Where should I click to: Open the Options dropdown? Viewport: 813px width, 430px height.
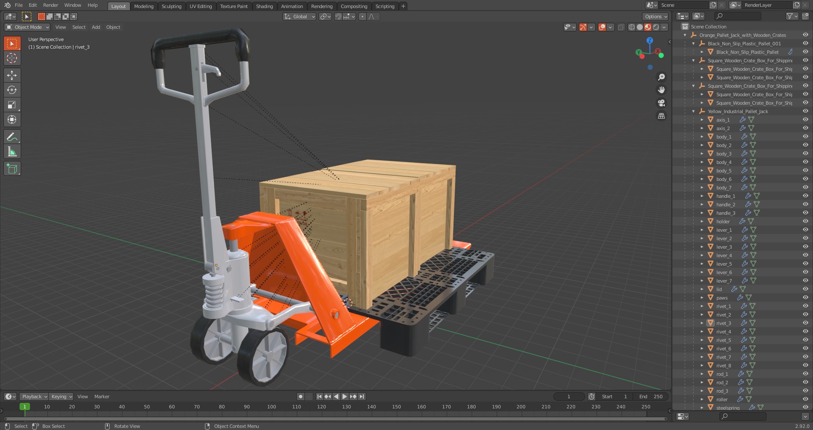point(655,17)
